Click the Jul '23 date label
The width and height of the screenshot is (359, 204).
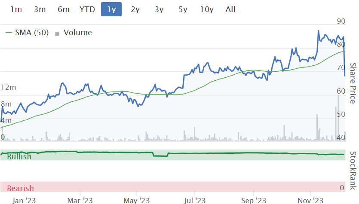pyautogui.click(x=195, y=201)
